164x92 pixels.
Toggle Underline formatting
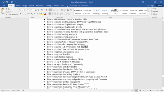click(x=25, y=14)
